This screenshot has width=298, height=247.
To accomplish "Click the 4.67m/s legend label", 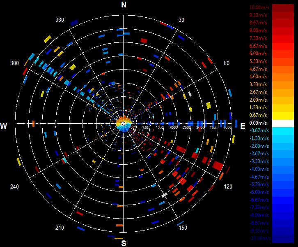I will tap(258, 69).
